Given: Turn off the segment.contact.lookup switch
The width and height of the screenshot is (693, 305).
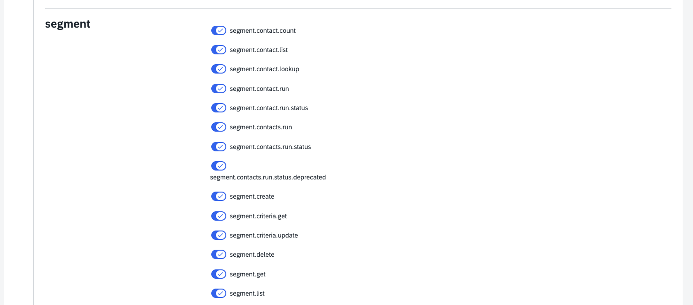Looking at the screenshot, I should tap(219, 69).
